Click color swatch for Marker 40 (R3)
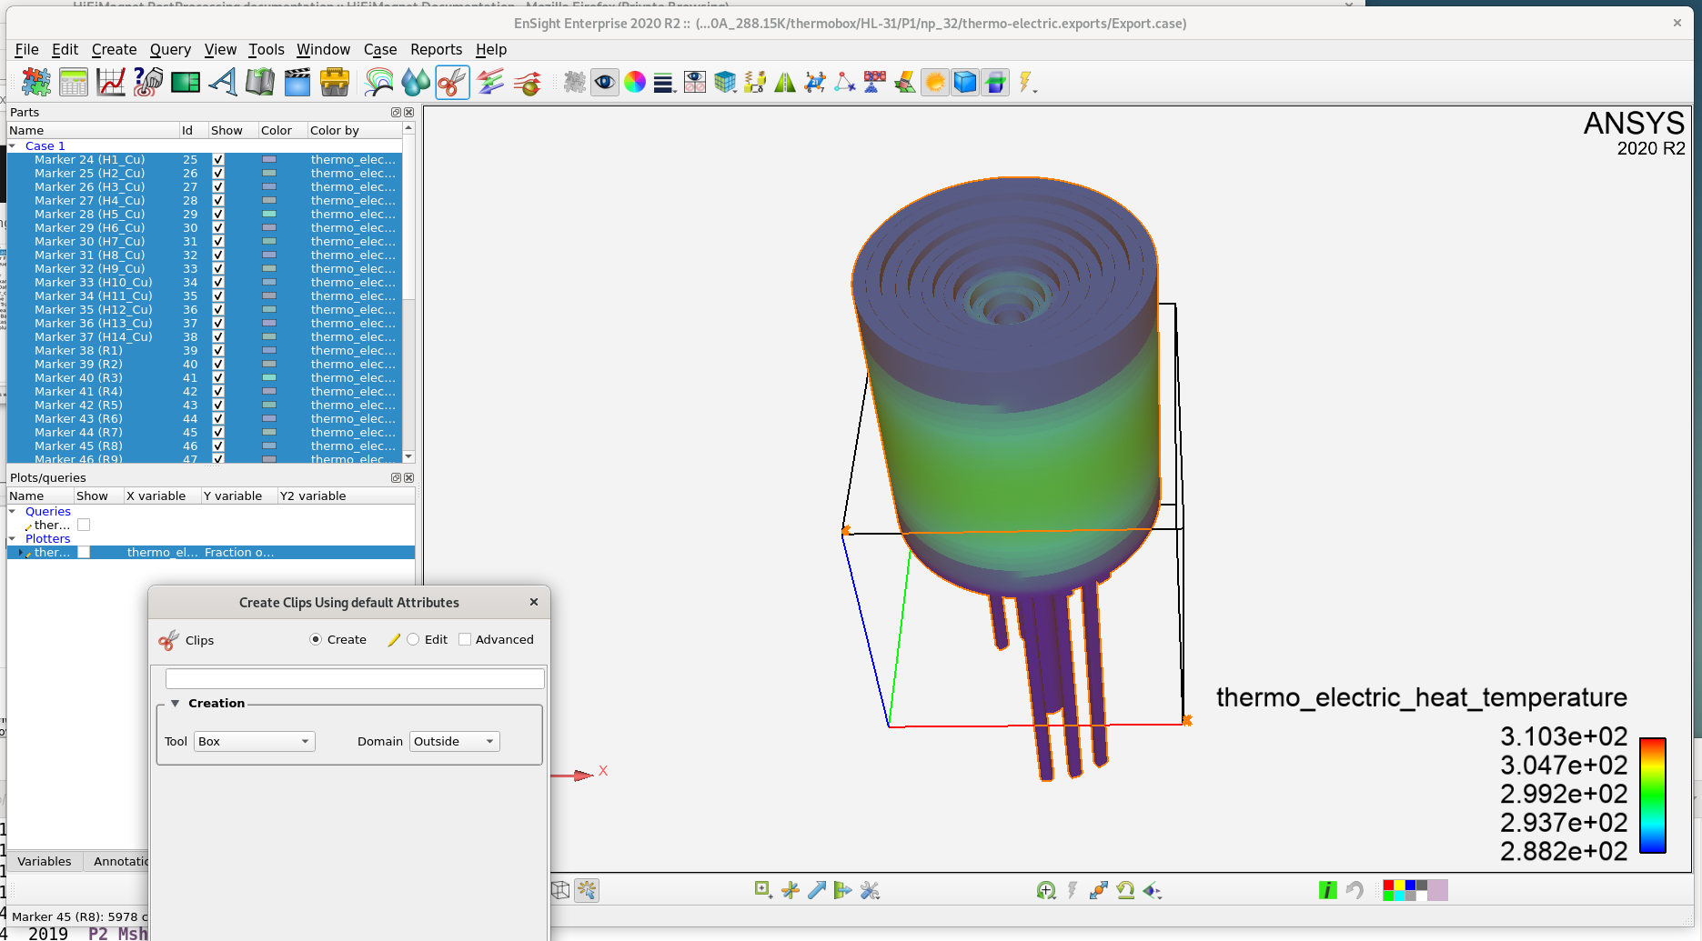The image size is (1702, 941). 269,377
